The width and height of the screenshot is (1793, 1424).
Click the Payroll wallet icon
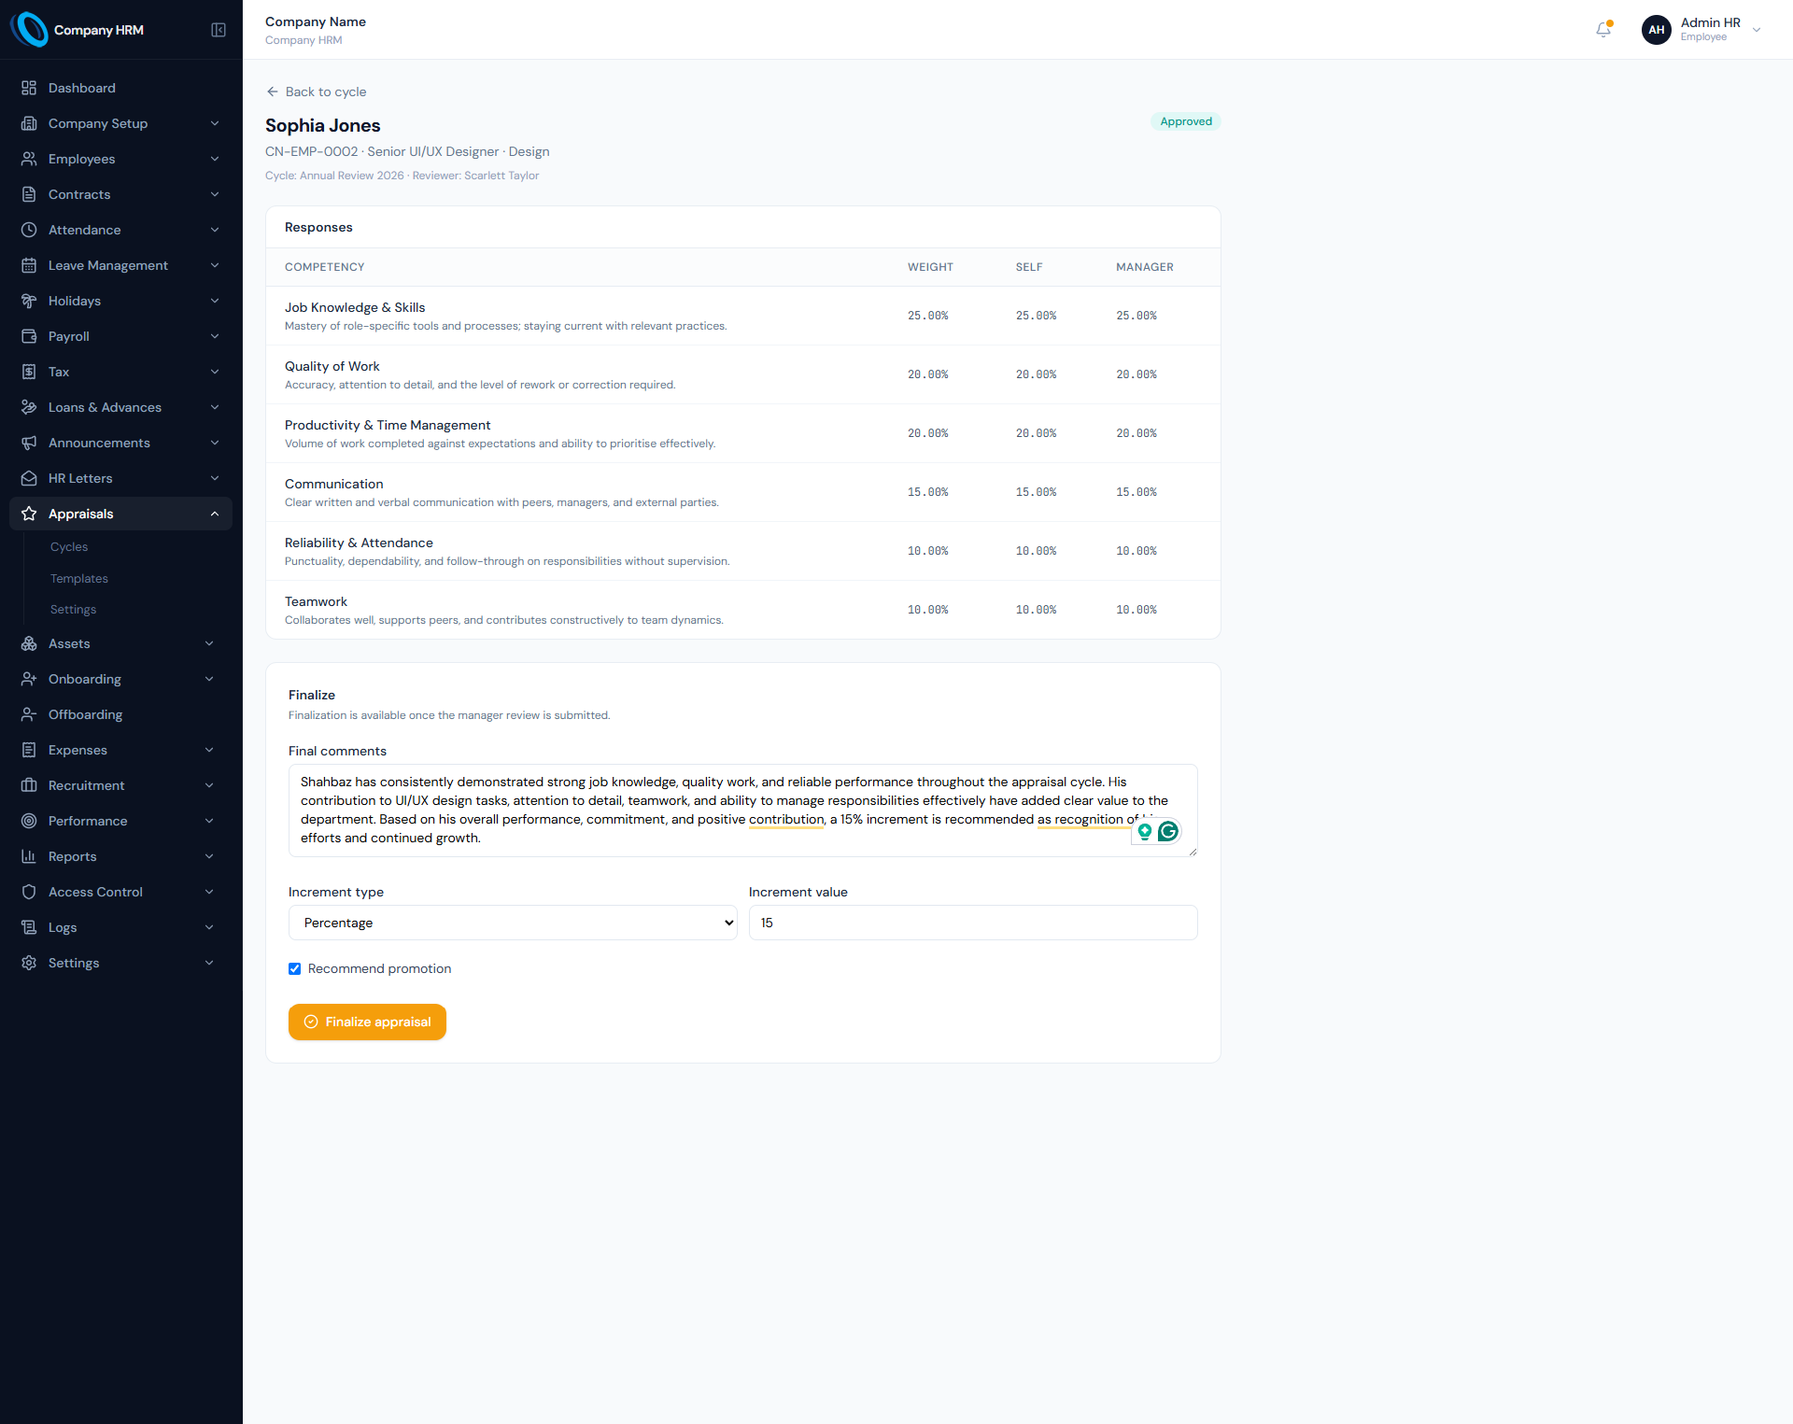tap(29, 336)
